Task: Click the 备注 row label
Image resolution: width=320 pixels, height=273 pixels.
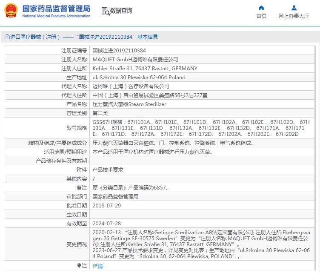Action: coord(82,188)
